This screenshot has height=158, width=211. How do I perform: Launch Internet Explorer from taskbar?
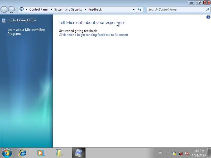[x=22, y=153]
